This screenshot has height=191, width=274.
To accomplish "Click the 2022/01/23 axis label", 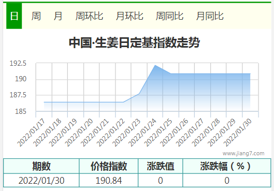I will (126, 133).
